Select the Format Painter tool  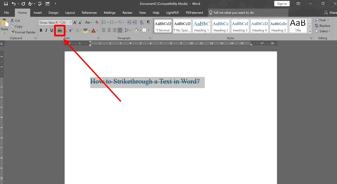pos(23,32)
